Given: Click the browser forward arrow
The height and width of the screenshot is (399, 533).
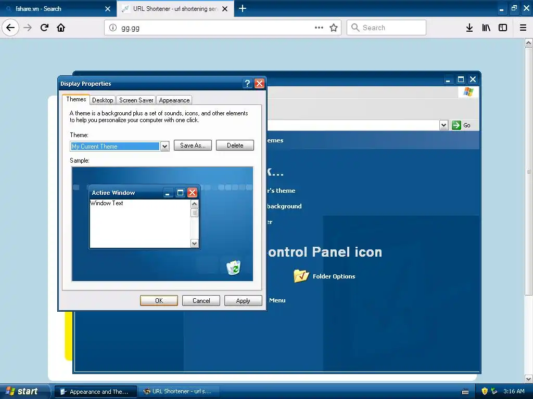Looking at the screenshot, I should 28,28.
